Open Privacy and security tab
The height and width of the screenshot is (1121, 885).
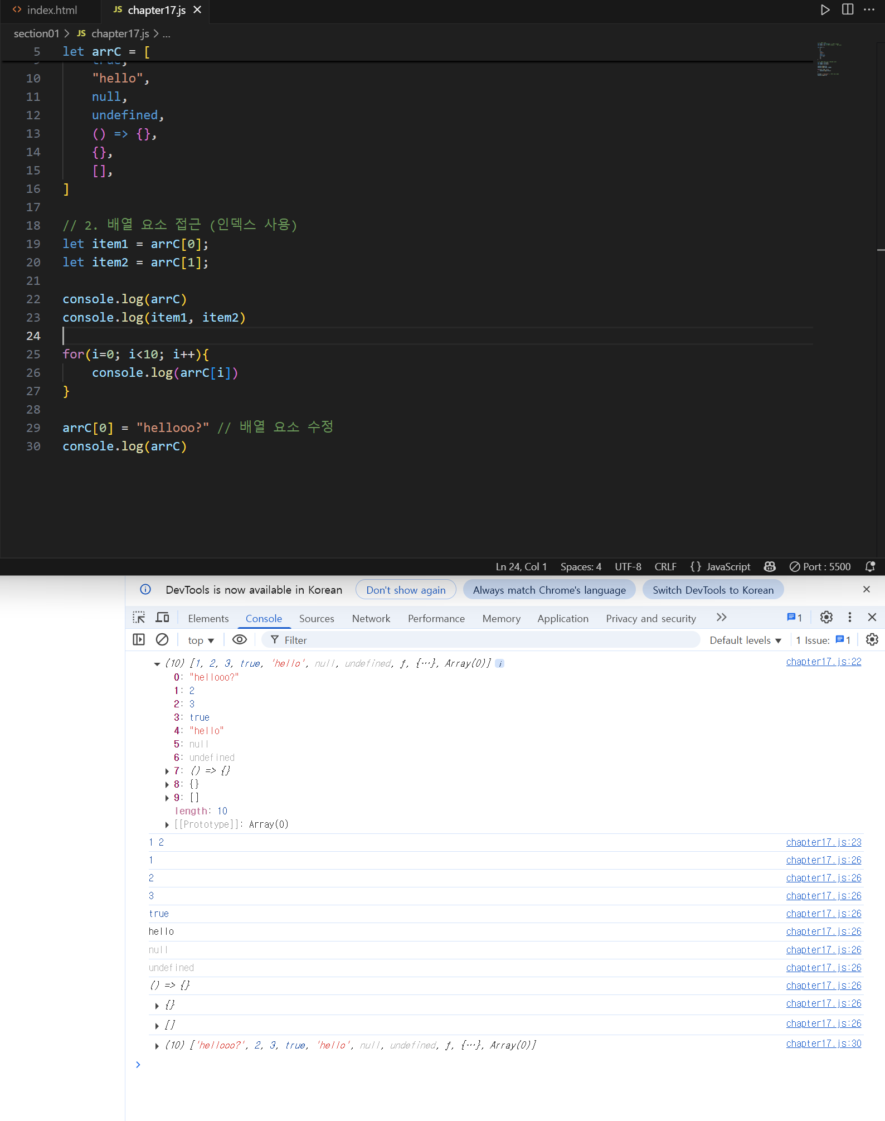pyautogui.click(x=651, y=618)
